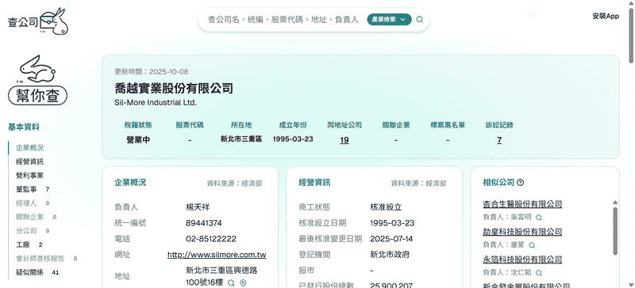This screenshot has height=288, width=635.
Task: Click the page vertical scrollbar thumb
Action: [631, 36]
